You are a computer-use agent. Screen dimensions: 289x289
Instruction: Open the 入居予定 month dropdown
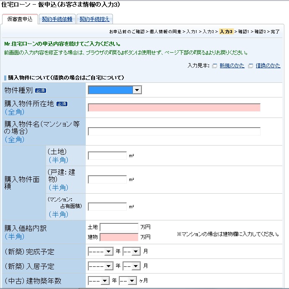tap(131, 266)
